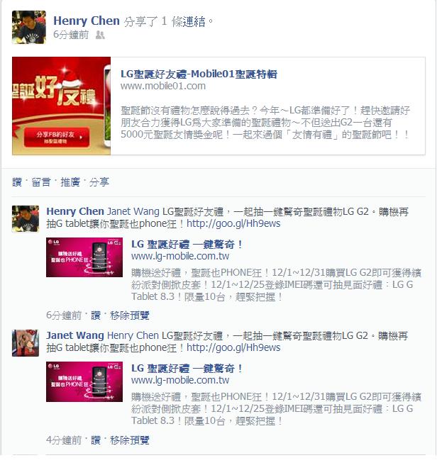Screen dimensions: 437x475
Task: Open the LG聖誕好友禮-Mobile01聖誕特輯 title link
Action: 199,74
